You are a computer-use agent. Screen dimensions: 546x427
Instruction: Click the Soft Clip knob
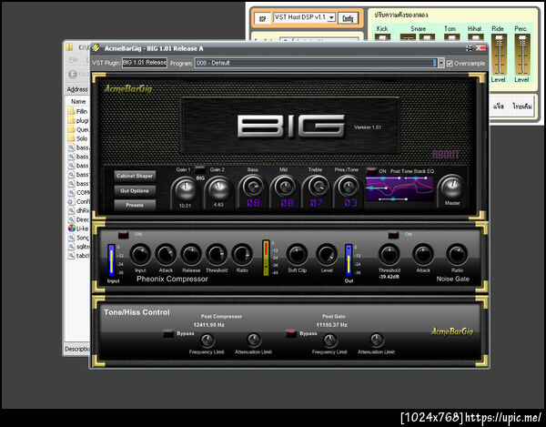click(297, 255)
